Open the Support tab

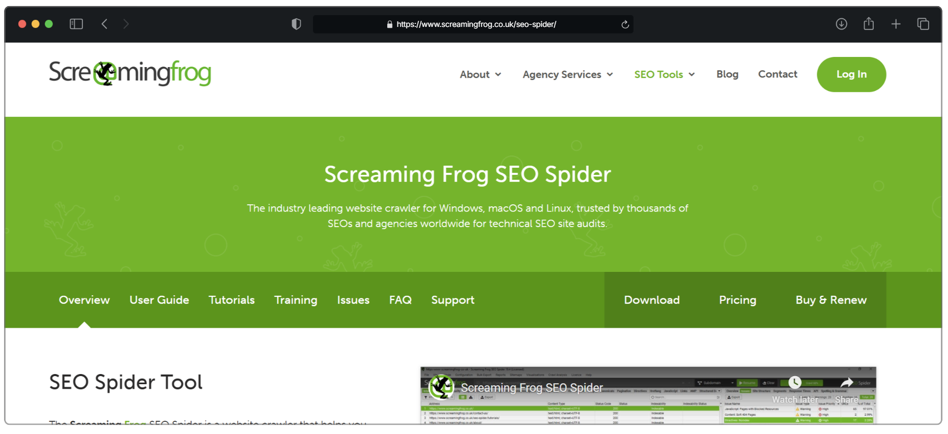(453, 300)
